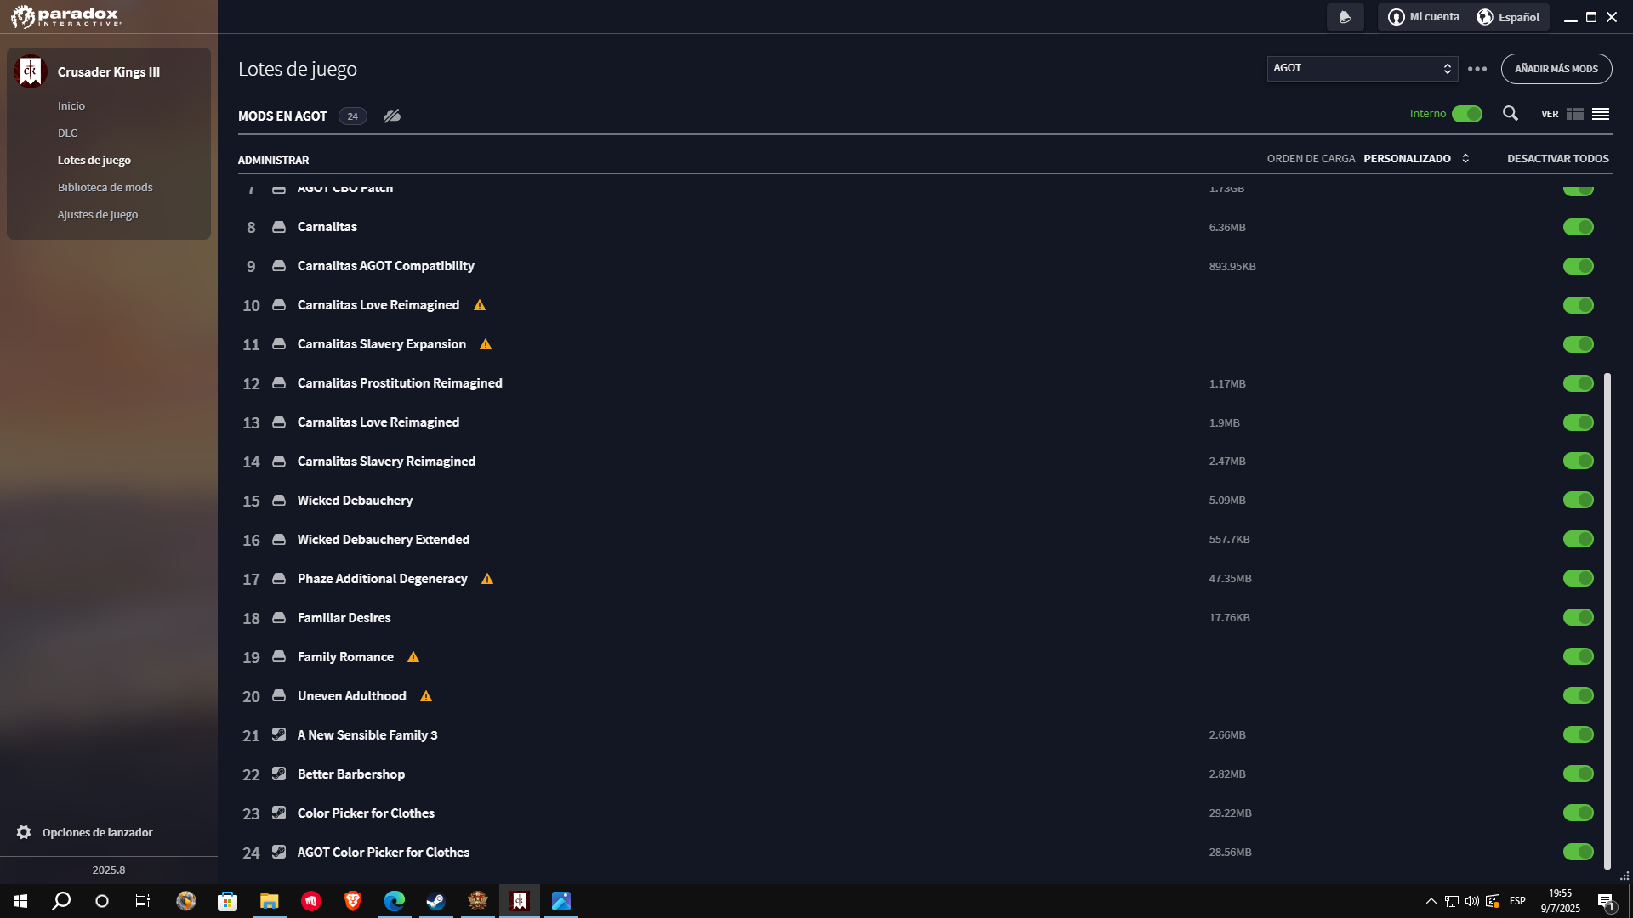Click the volume icon in system tray
The height and width of the screenshot is (918, 1633).
1472,901
